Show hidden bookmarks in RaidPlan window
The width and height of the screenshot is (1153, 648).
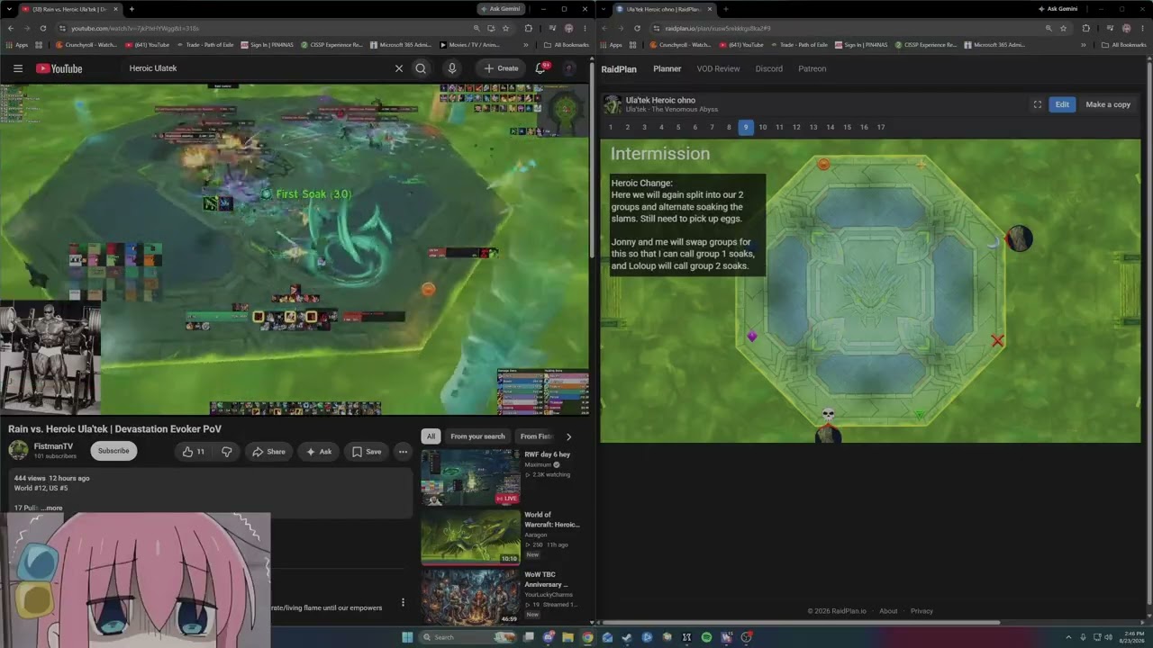click(1084, 44)
